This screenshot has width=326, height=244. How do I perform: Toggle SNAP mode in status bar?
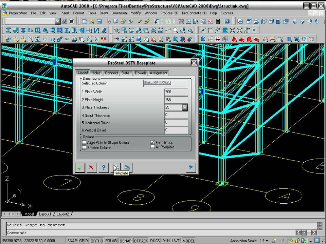click(72, 241)
